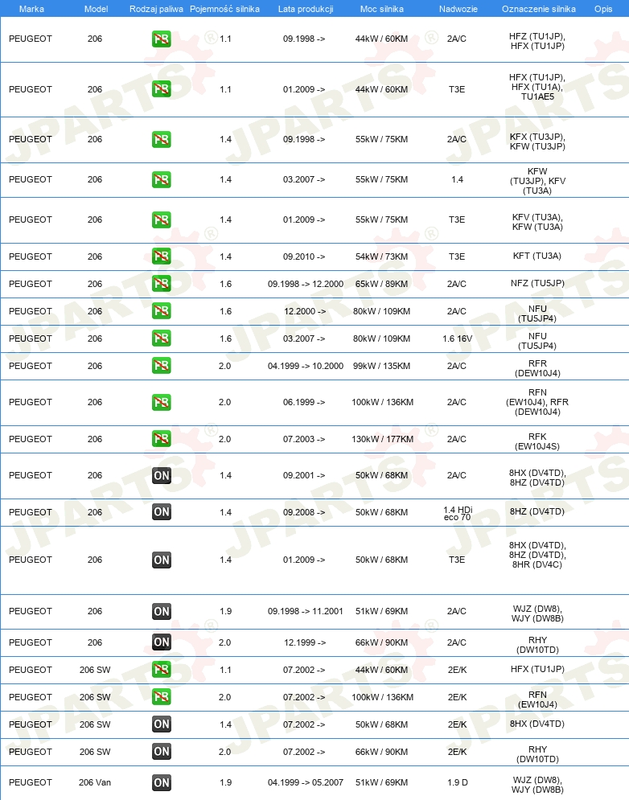
Task: Click diesel ON icon in the 8HR (DV4C) row
Action: (x=162, y=560)
